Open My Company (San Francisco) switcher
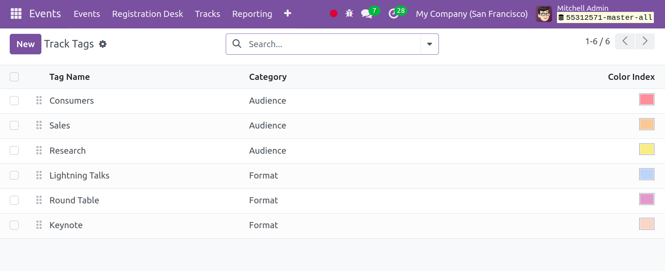This screenshot has height=271, width=665. 472,14
